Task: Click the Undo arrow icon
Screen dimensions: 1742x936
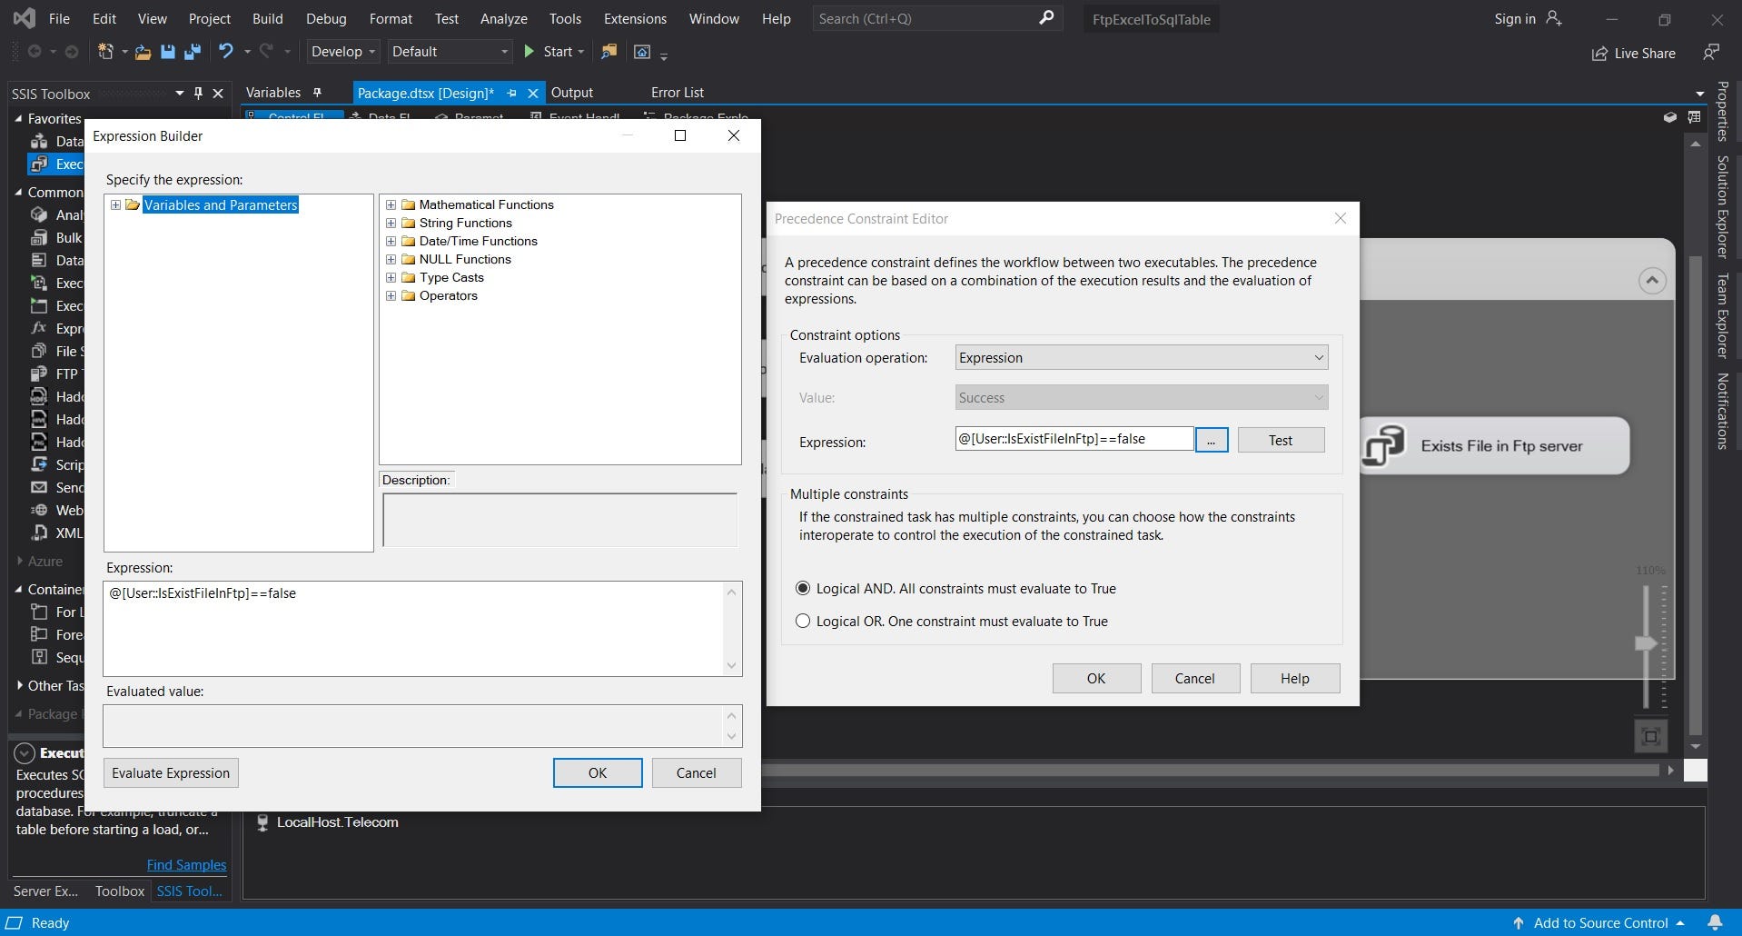Action: tap(226, 52)
